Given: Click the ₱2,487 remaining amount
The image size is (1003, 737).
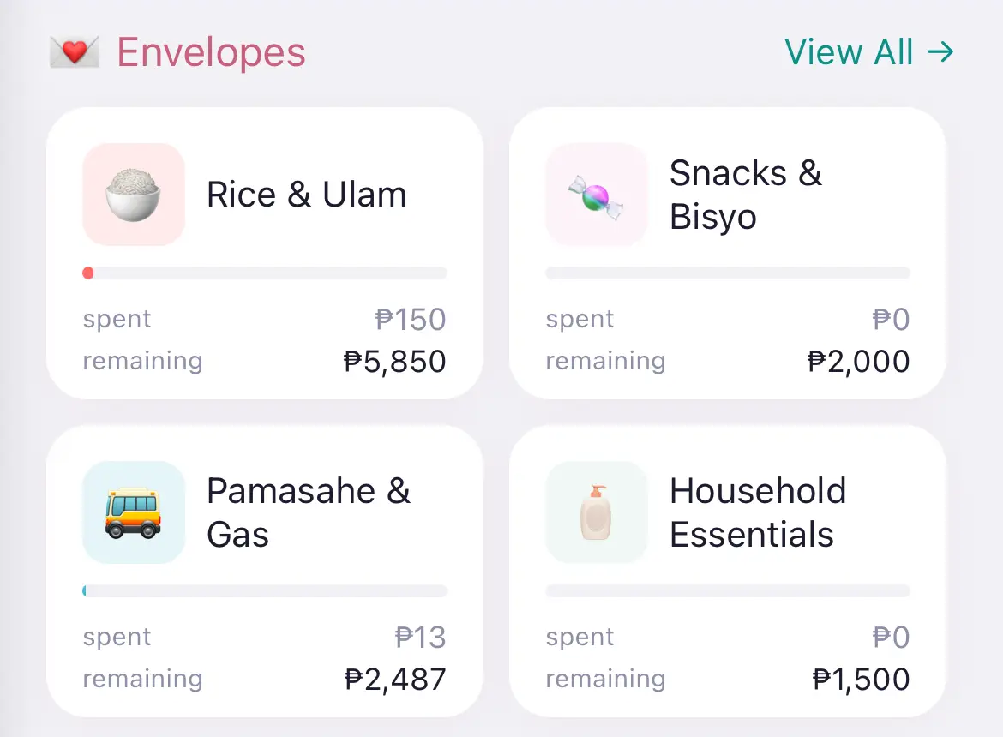Looking at the screenshot, I should (x=394, y=680).
